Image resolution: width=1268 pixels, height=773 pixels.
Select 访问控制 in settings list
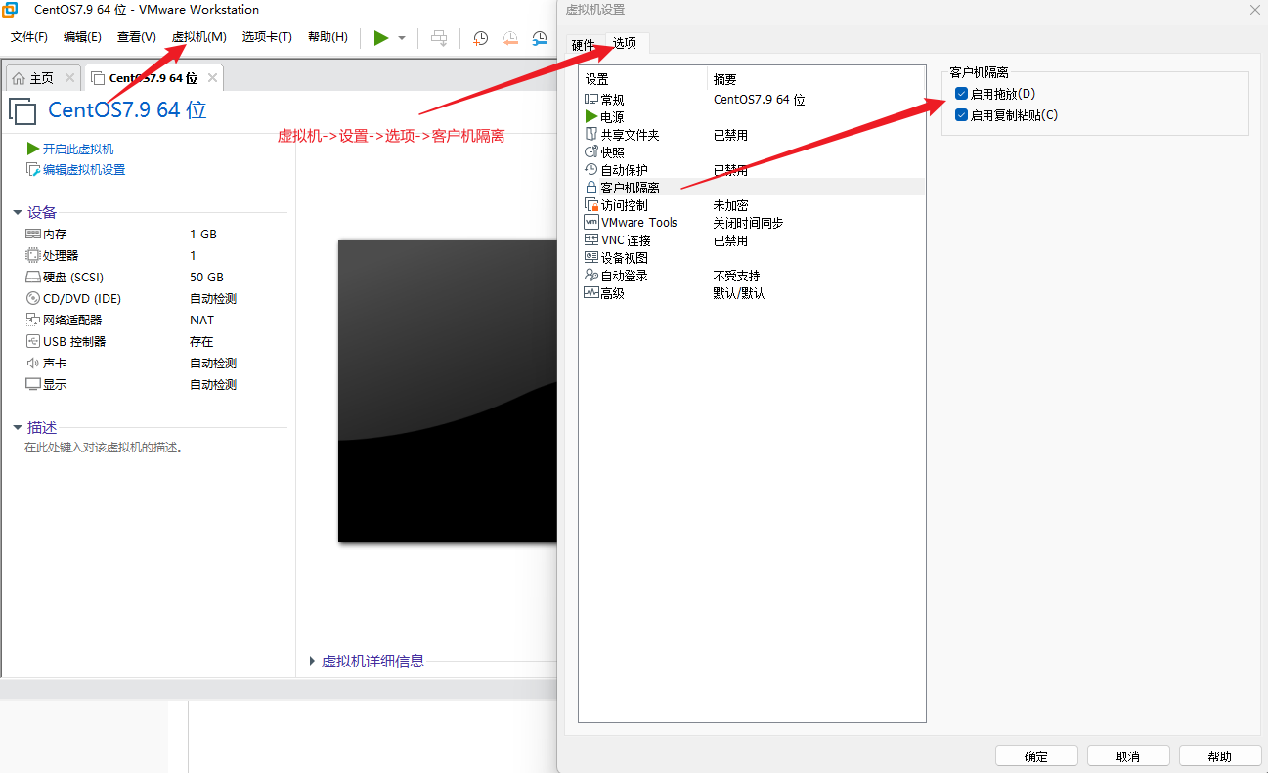[x=752, y=205]
